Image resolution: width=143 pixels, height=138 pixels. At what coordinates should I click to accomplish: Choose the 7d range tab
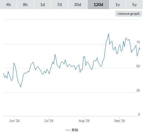pos(59,5)
